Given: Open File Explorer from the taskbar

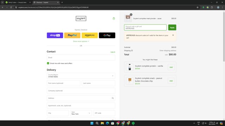Looking at the screenshot, I should [102, 123].
